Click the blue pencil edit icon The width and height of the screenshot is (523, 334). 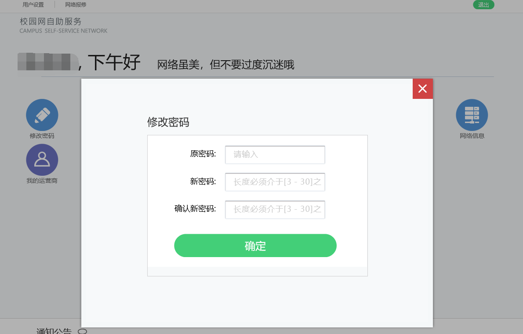[42, 115]
